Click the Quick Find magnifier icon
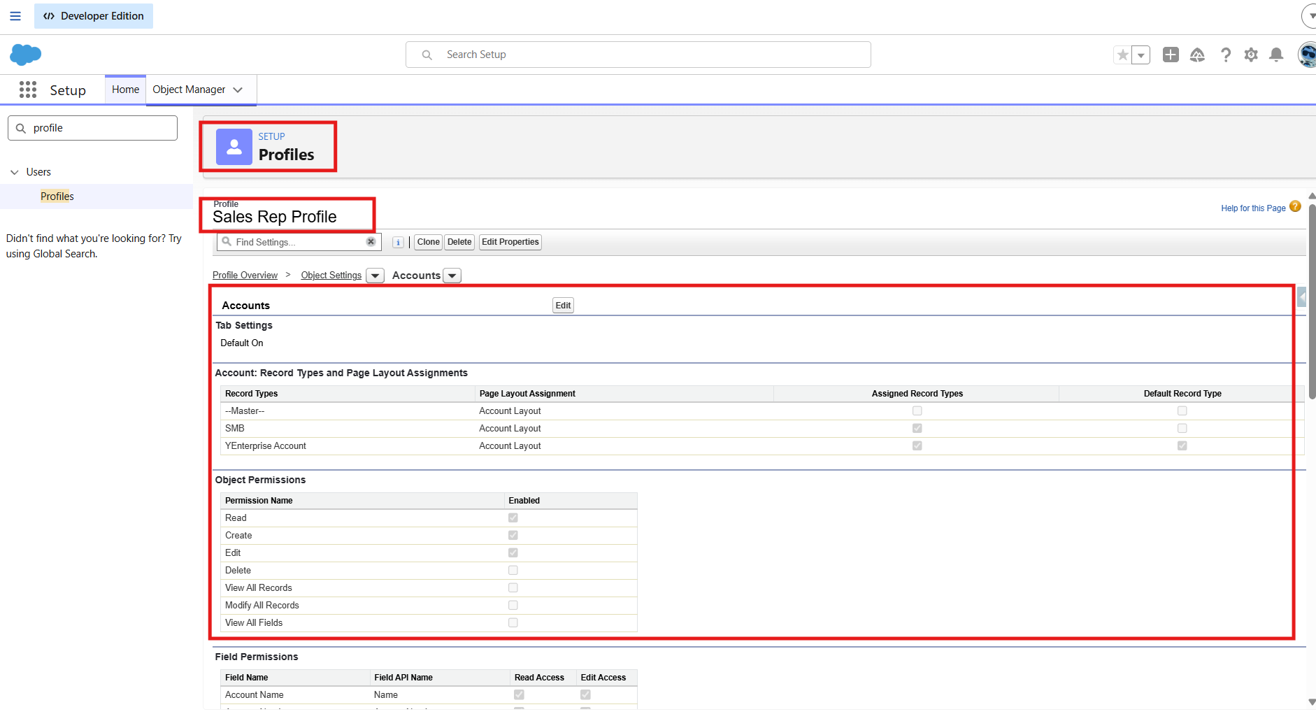 click(x=21, y=128)
